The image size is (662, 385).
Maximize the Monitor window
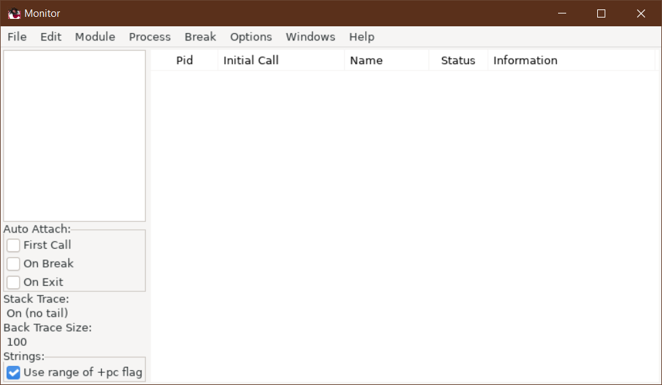click(601, 13)
